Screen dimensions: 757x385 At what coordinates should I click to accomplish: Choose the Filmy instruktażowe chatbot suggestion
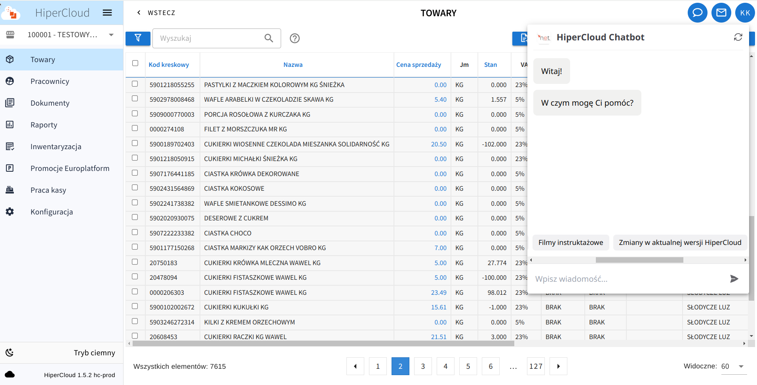click(571, 243)
